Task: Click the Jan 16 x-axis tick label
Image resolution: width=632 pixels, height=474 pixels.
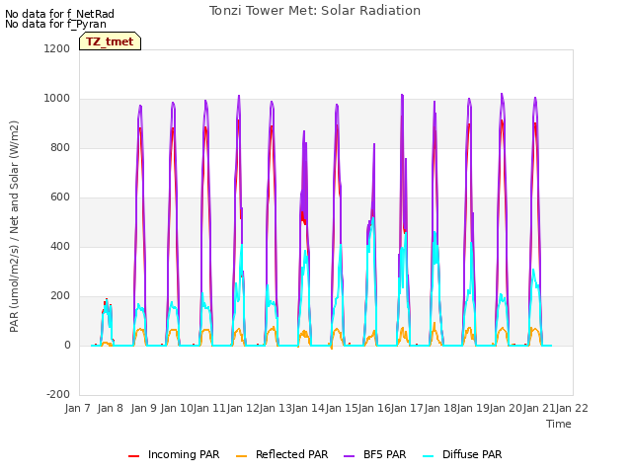Action: 374,408
